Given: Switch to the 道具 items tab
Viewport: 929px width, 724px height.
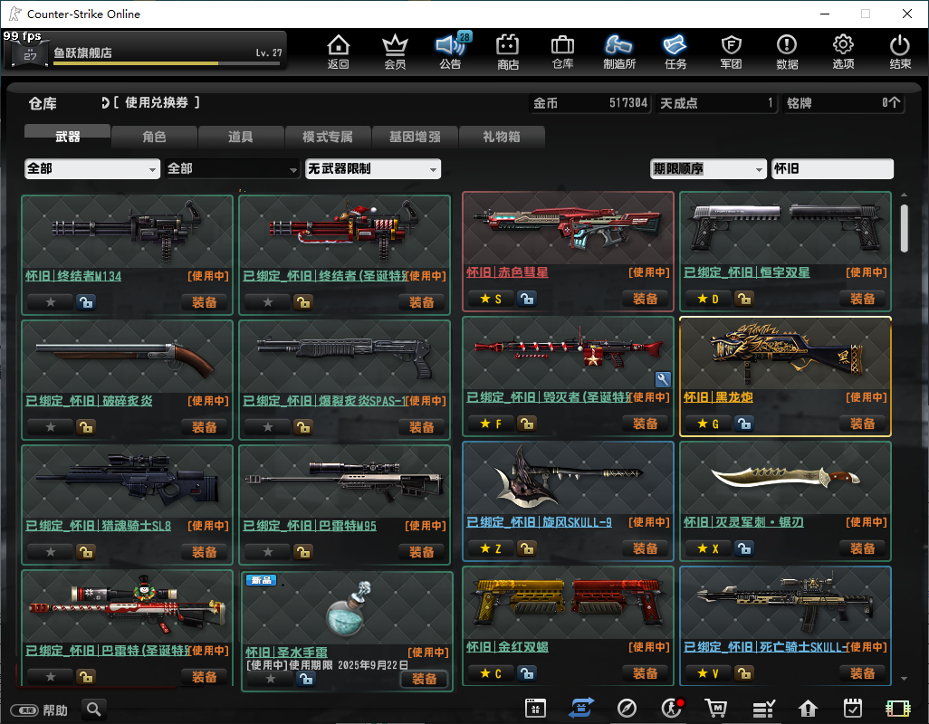Looking at the screenshot, I should (241, 137).
